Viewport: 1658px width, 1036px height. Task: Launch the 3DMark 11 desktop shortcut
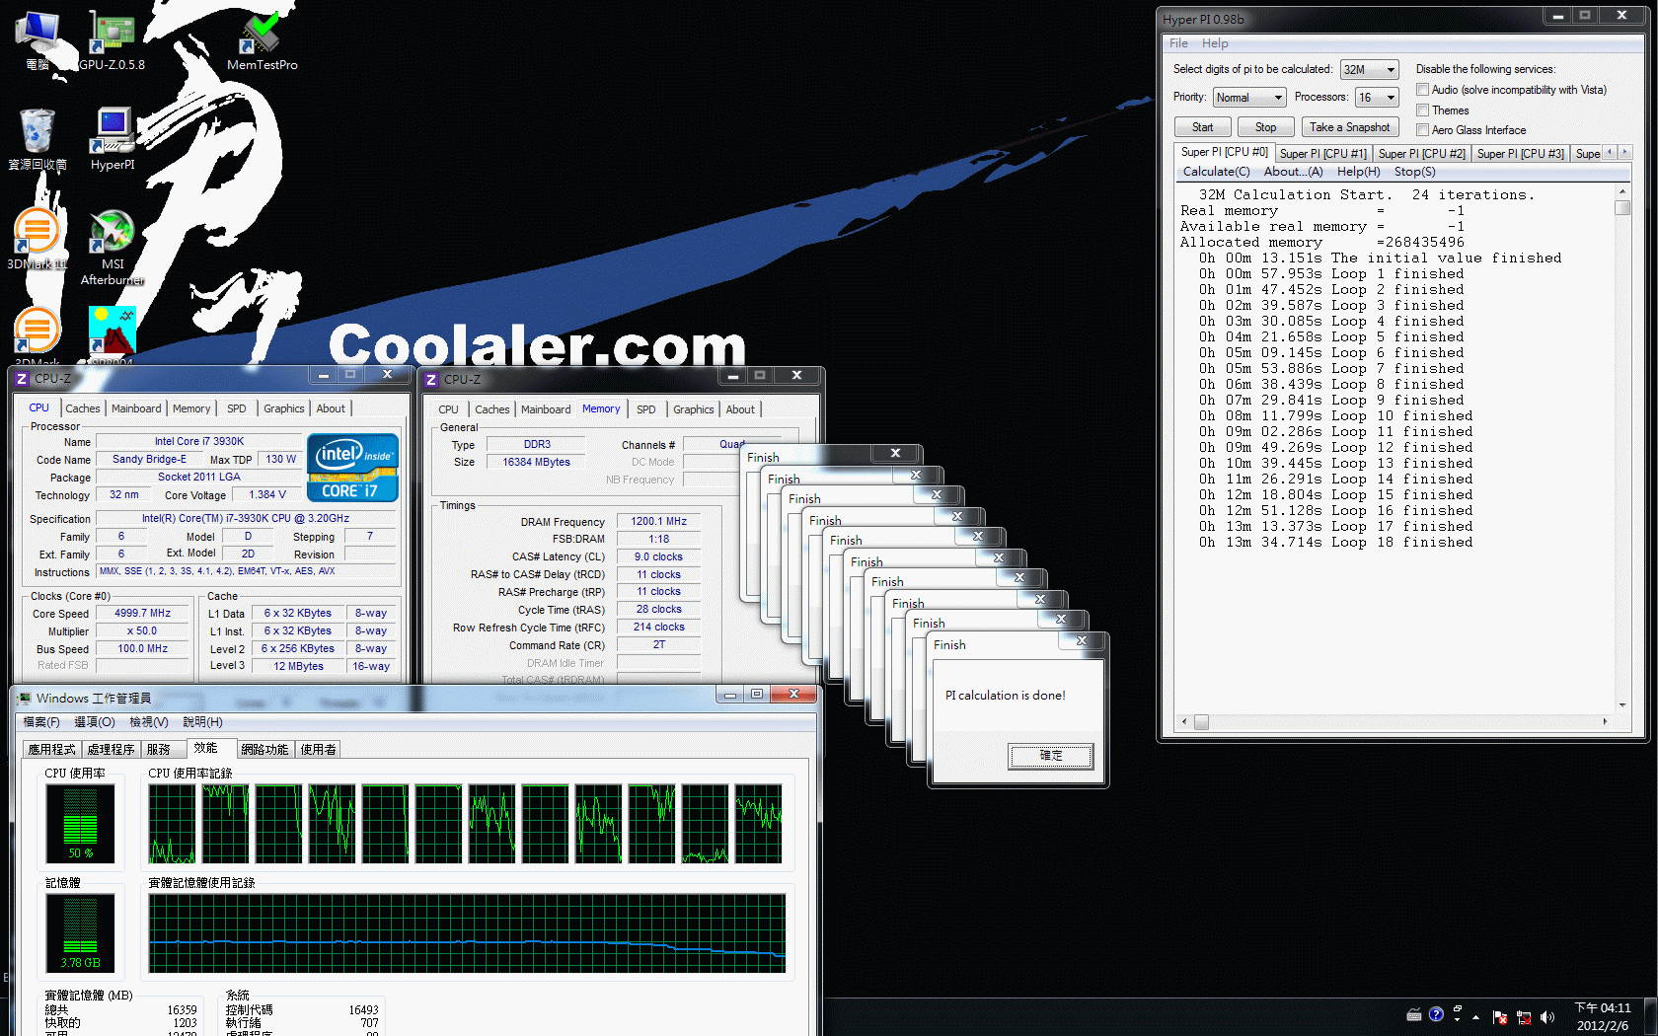click(38, 240)
